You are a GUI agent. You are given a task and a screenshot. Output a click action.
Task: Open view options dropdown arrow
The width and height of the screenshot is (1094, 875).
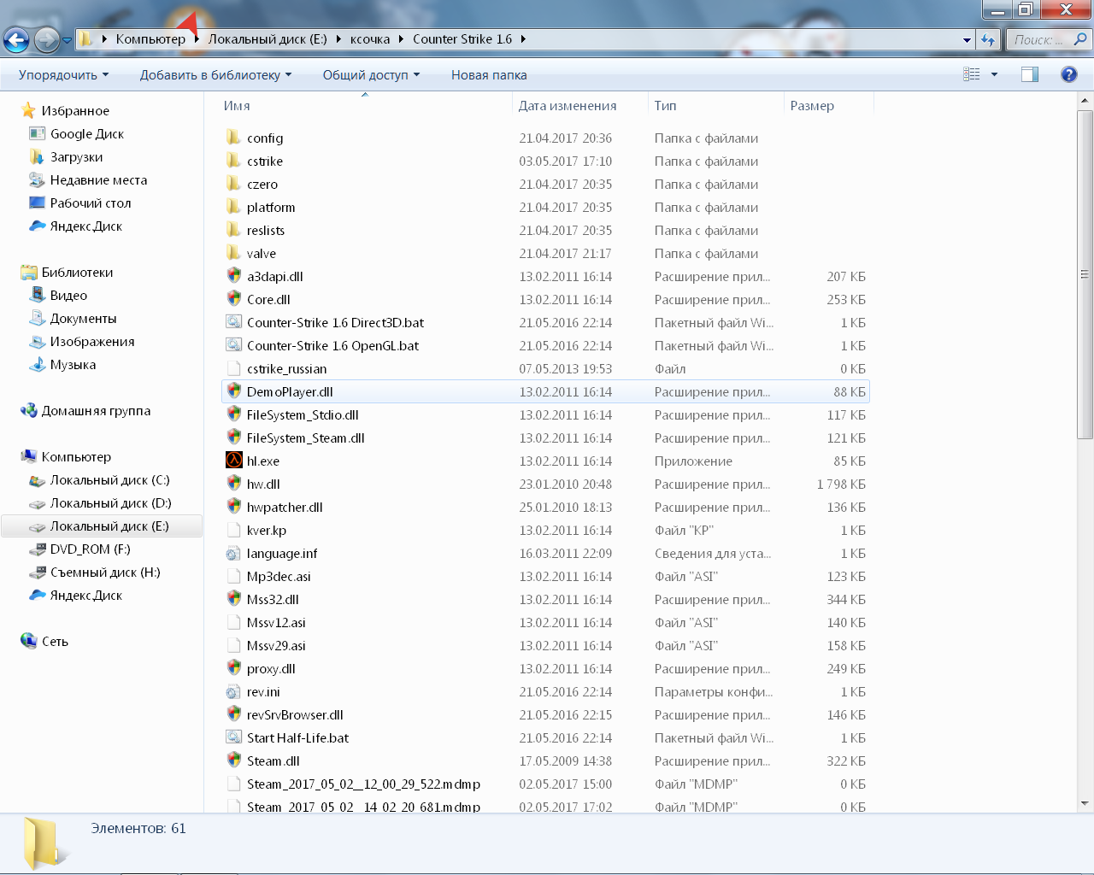(994, 74)
